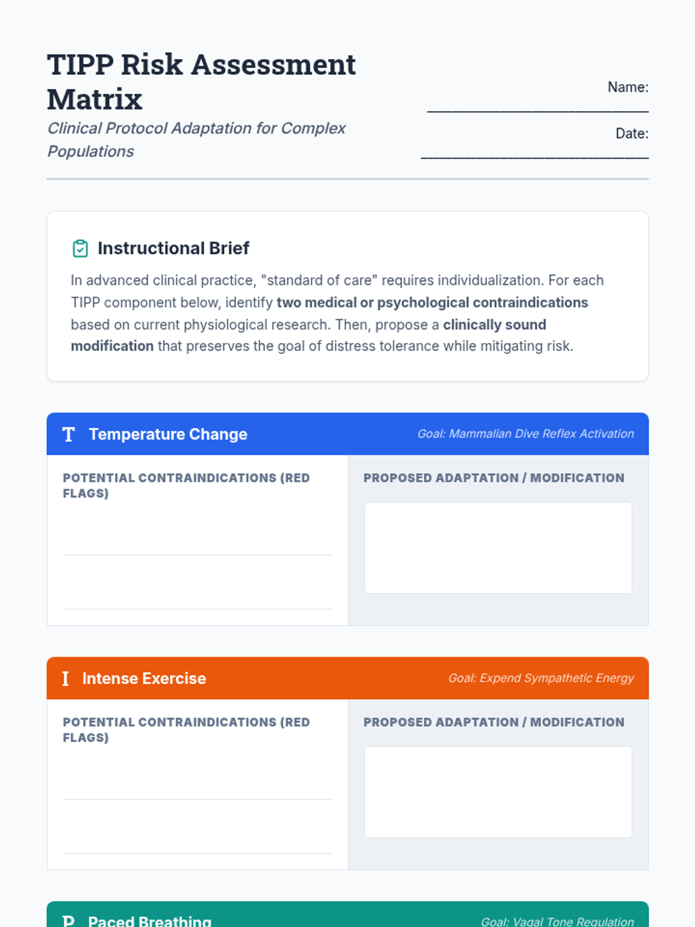This screenshot has height=927, width=695.
Task: Click the T letter icon in Temperature header
Action: pyautogui.click(x=68, y=435)
